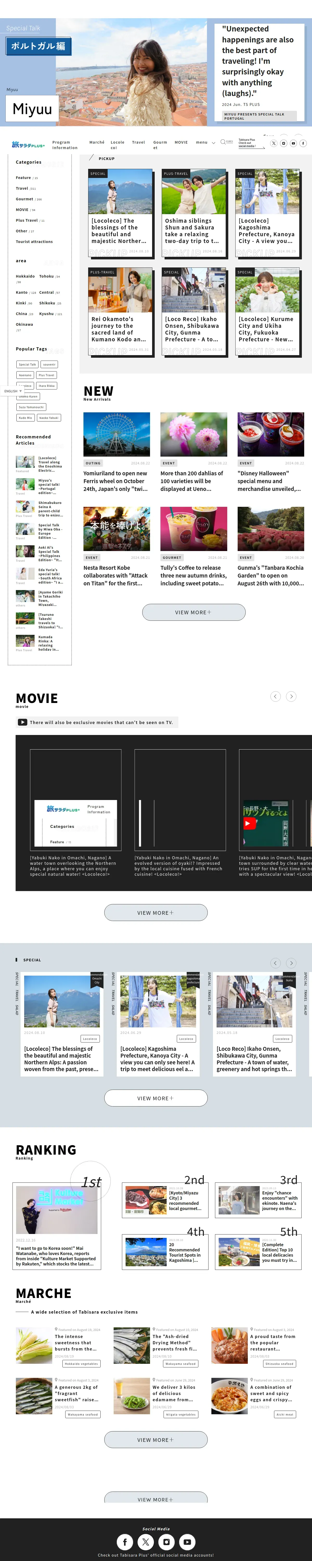Open the header X (Twitter) icon

tap(274, 143)
